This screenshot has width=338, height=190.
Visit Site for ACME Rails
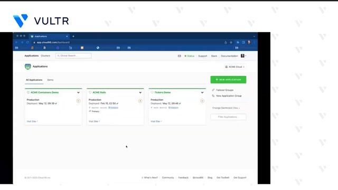[x=94, y=121]
